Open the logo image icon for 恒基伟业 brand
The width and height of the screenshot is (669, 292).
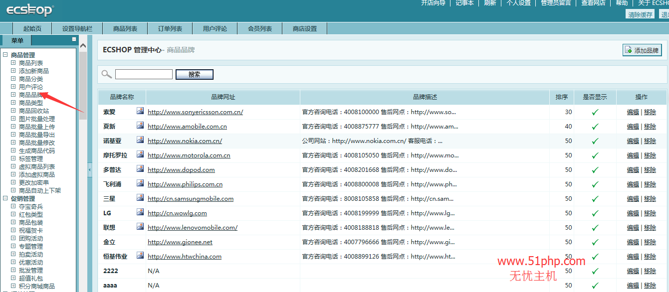(x=140, y=256)
